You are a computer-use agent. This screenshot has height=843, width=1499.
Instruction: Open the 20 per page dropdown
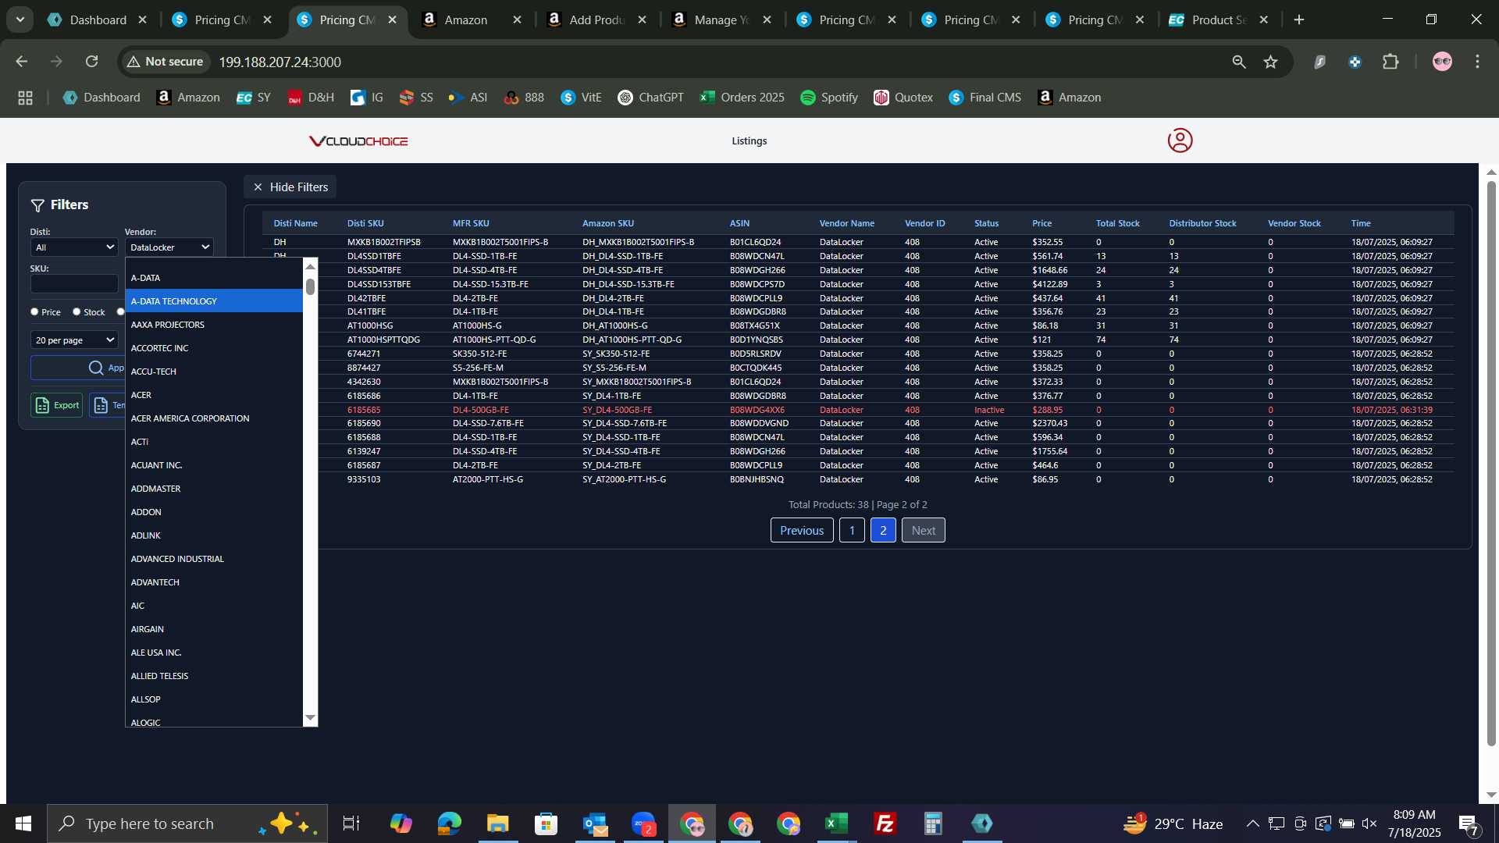74,340
